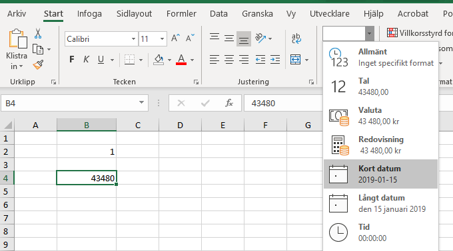The height and width of the screenshot is (251, 453).
Task: Click the Format Painter brush icon
Action: click(38, 65)
